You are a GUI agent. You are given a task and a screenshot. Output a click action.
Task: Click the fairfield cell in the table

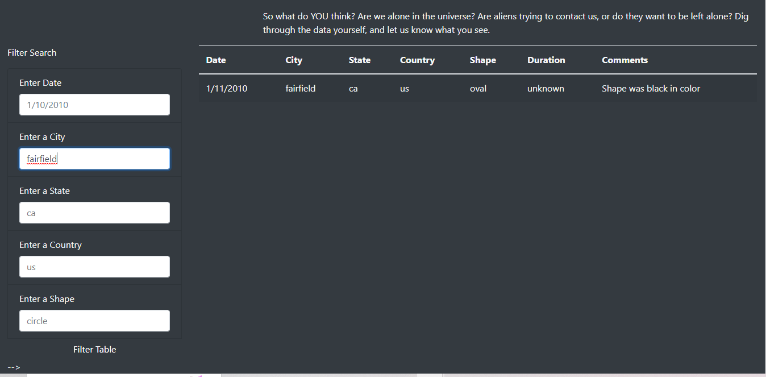click(x=301, y=89)
